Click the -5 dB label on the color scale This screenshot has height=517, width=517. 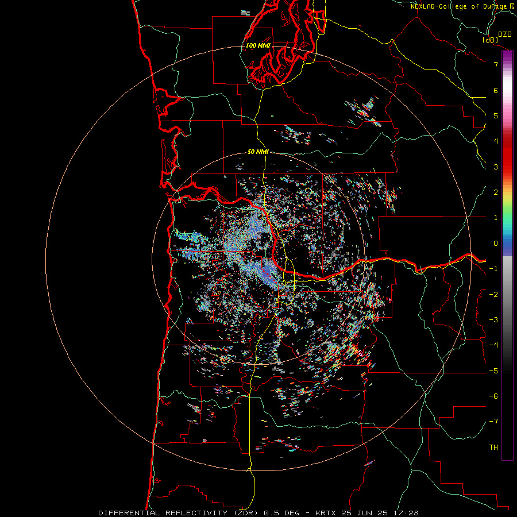point(493,371)
